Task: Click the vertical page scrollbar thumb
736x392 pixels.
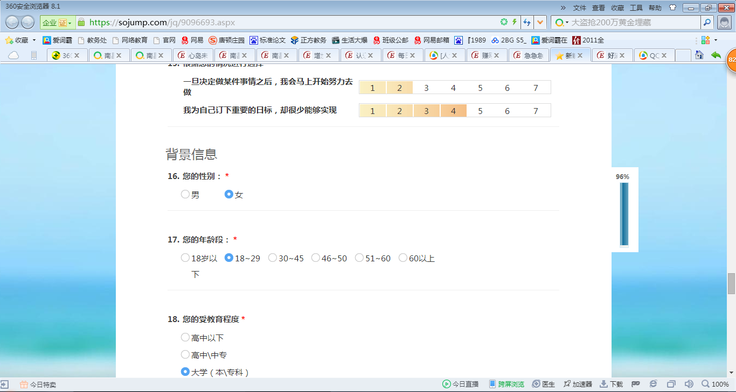Action: pos(731,283)
